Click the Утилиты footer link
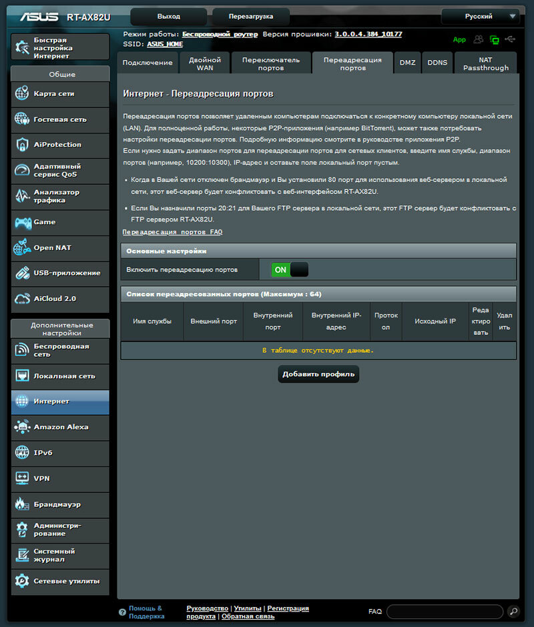The width and height of the screenshot is (534, 627). pos(248,608)
